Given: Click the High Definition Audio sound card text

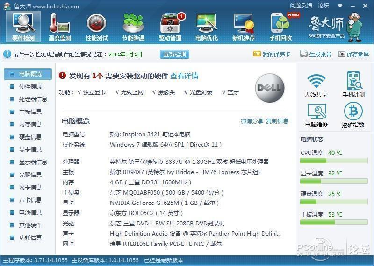Looking at the screenshot, I should pyautogui.click(x=195, y=234).
